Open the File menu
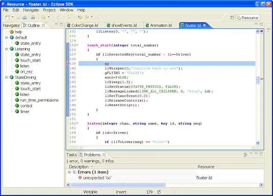This screenshot has width=273, height=196. pyautogui.click(x=6, y=10)
